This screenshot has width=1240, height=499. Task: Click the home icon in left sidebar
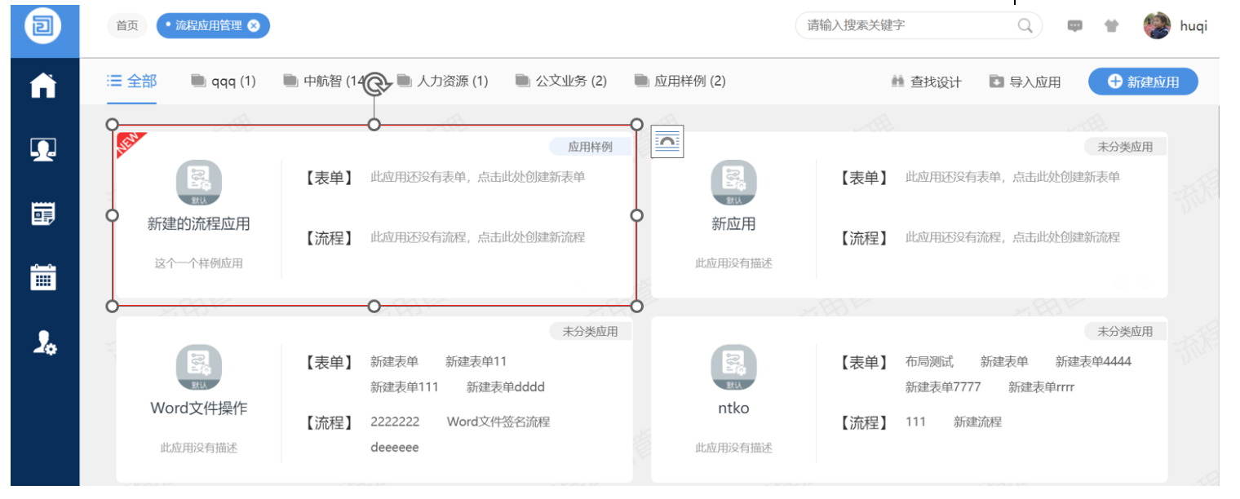tap(43, 85)
